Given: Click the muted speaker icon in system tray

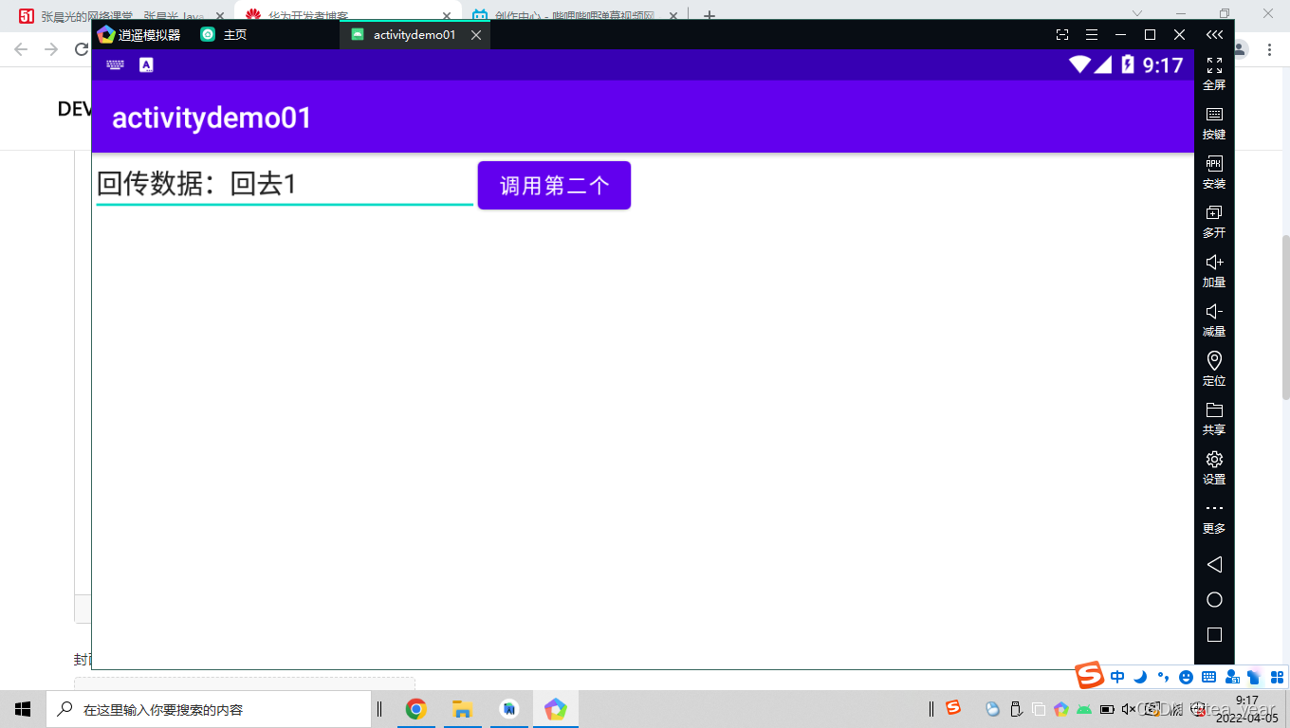Looking at the screenshot, I should [1129, 709].
